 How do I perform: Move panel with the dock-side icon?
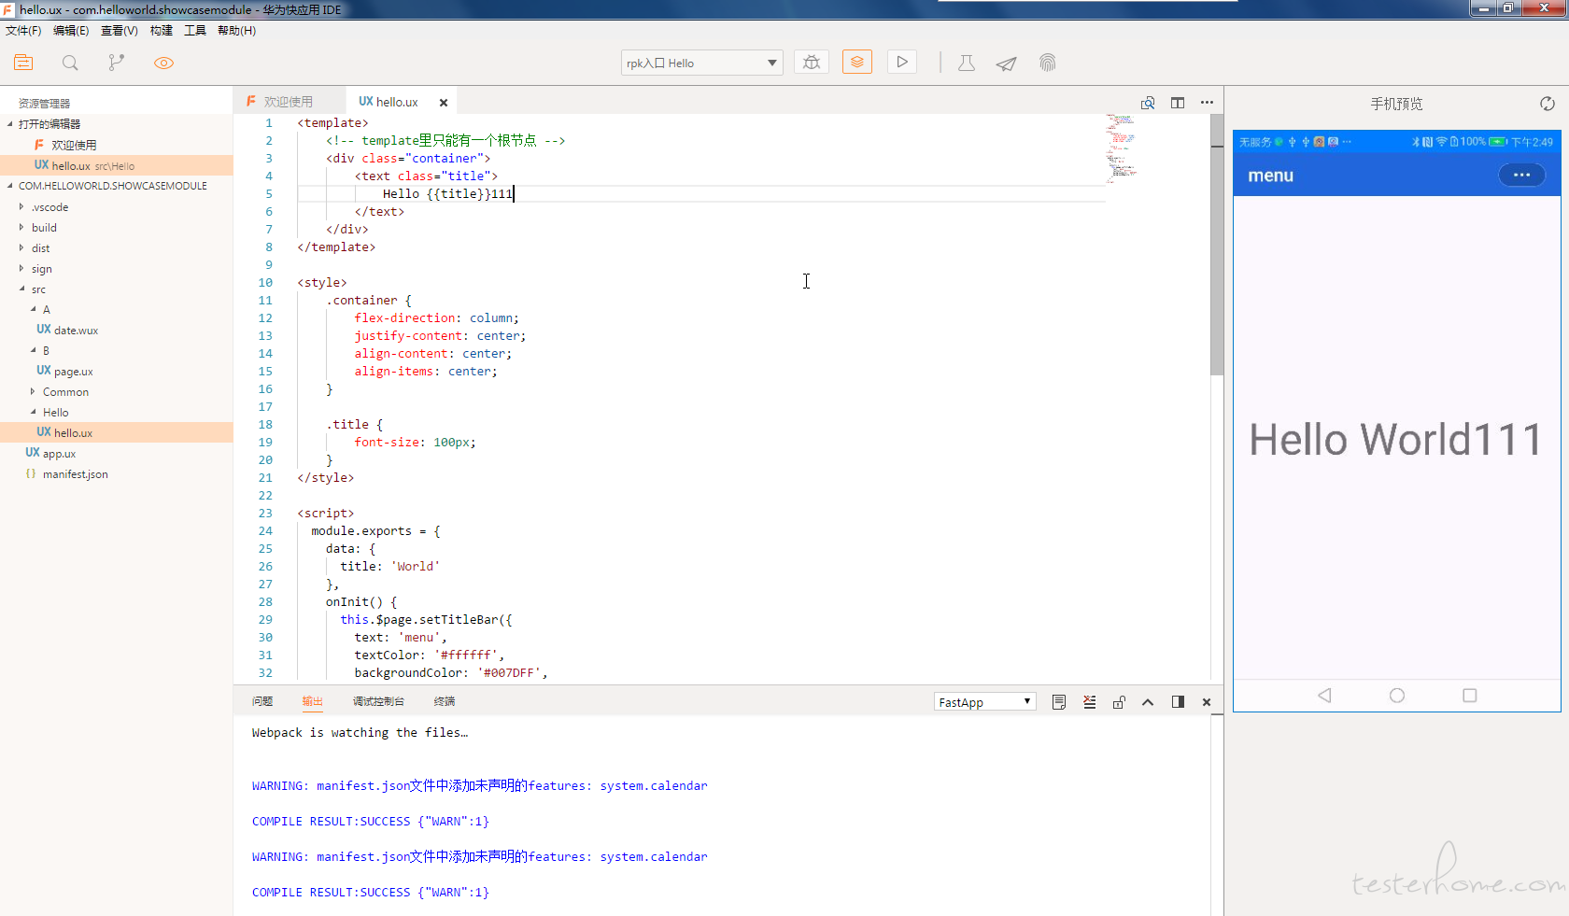pos(1178,702)
